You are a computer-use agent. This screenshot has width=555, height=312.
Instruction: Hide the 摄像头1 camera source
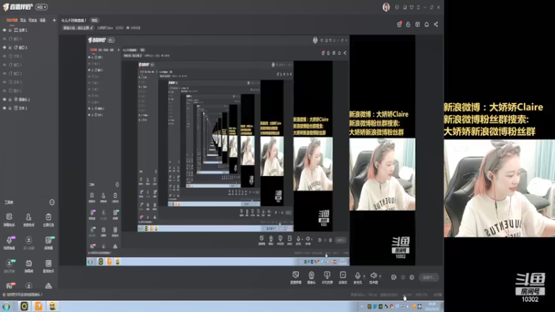click(x=5, y=99)
